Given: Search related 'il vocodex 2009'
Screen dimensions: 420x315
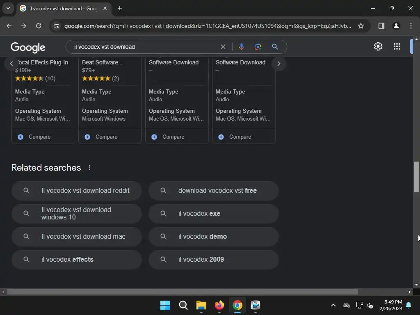Looking at the screenshot, I should (x=213, y=260).
